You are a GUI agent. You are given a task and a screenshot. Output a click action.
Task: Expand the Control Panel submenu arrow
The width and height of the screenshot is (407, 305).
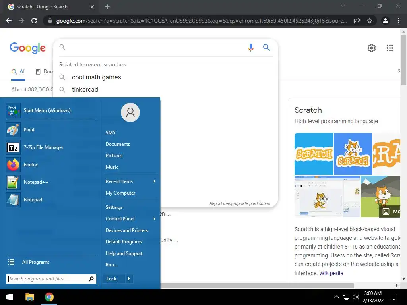point(155,219)
